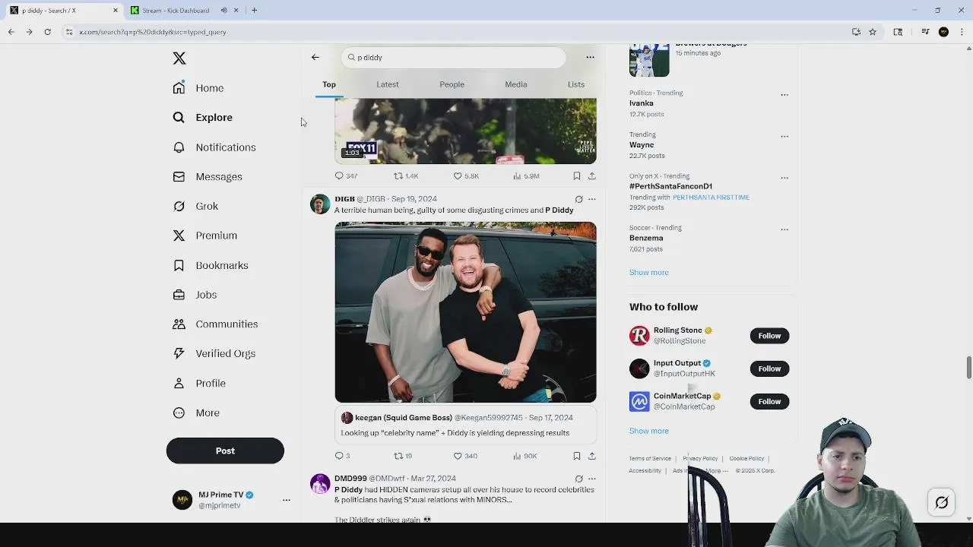
Task: Share DIGB's post
Action: [592, 456]
